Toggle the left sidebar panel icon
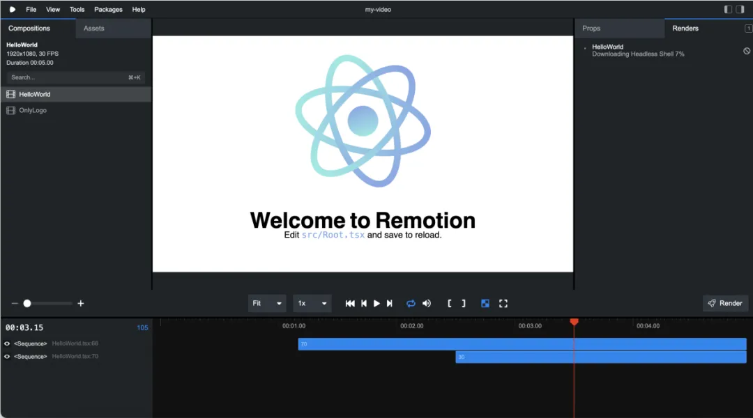This screenshot has width=753, height=418. click(728, 9)
